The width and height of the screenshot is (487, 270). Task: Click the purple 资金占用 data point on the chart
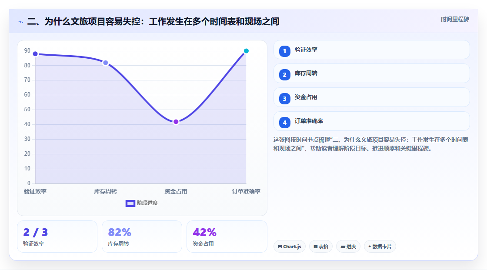[176, 122]
